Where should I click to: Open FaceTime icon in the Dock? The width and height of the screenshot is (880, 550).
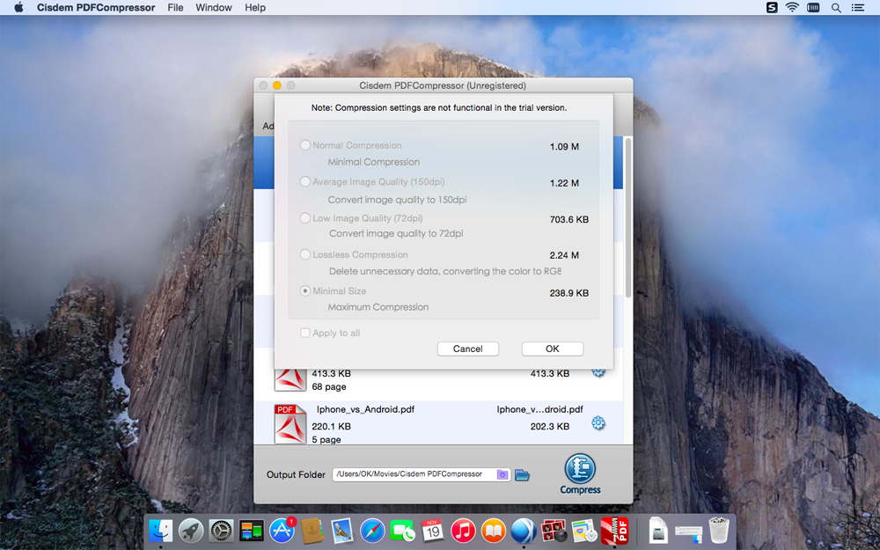point(402,531)
